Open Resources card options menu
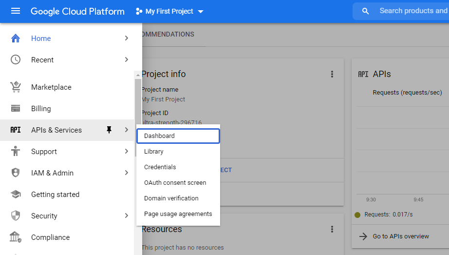Image resolution: width=449 pixels, height=255 pixels. click(332, 229)
